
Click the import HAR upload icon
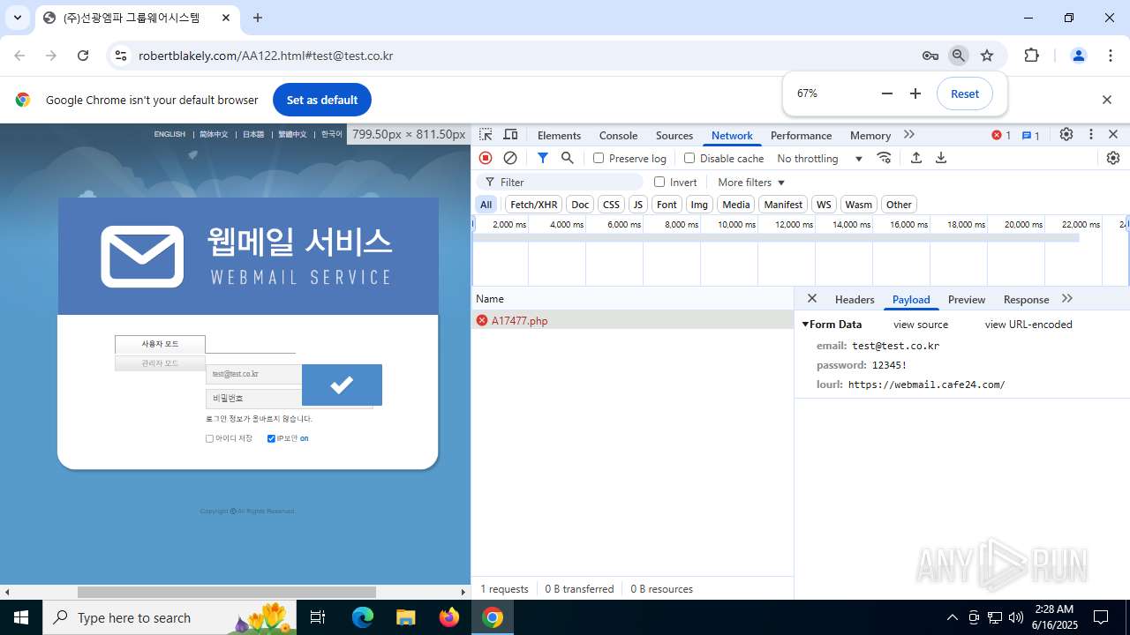coord(916,158)
